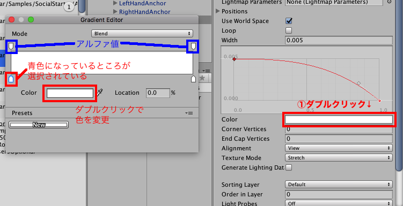Click the Corner Vertices field
The width and height of the screenshot is (403, 206).
[339, 129]
